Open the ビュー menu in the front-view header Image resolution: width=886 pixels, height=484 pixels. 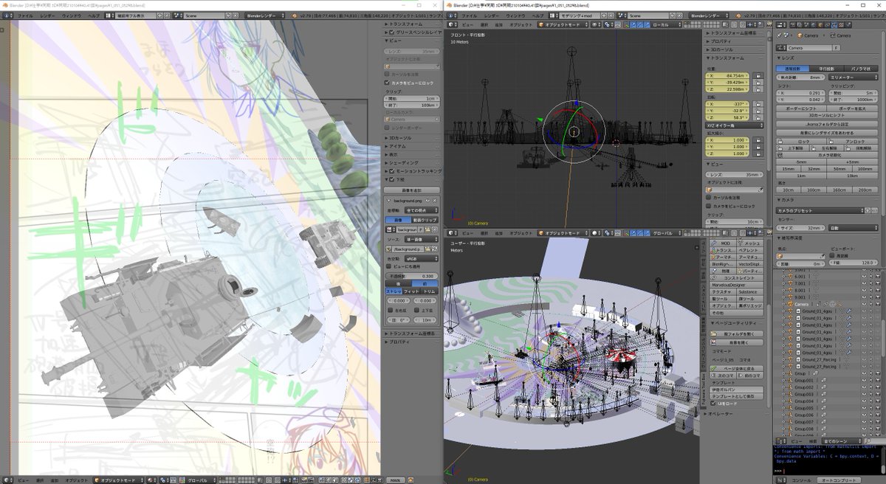point(467,24)
